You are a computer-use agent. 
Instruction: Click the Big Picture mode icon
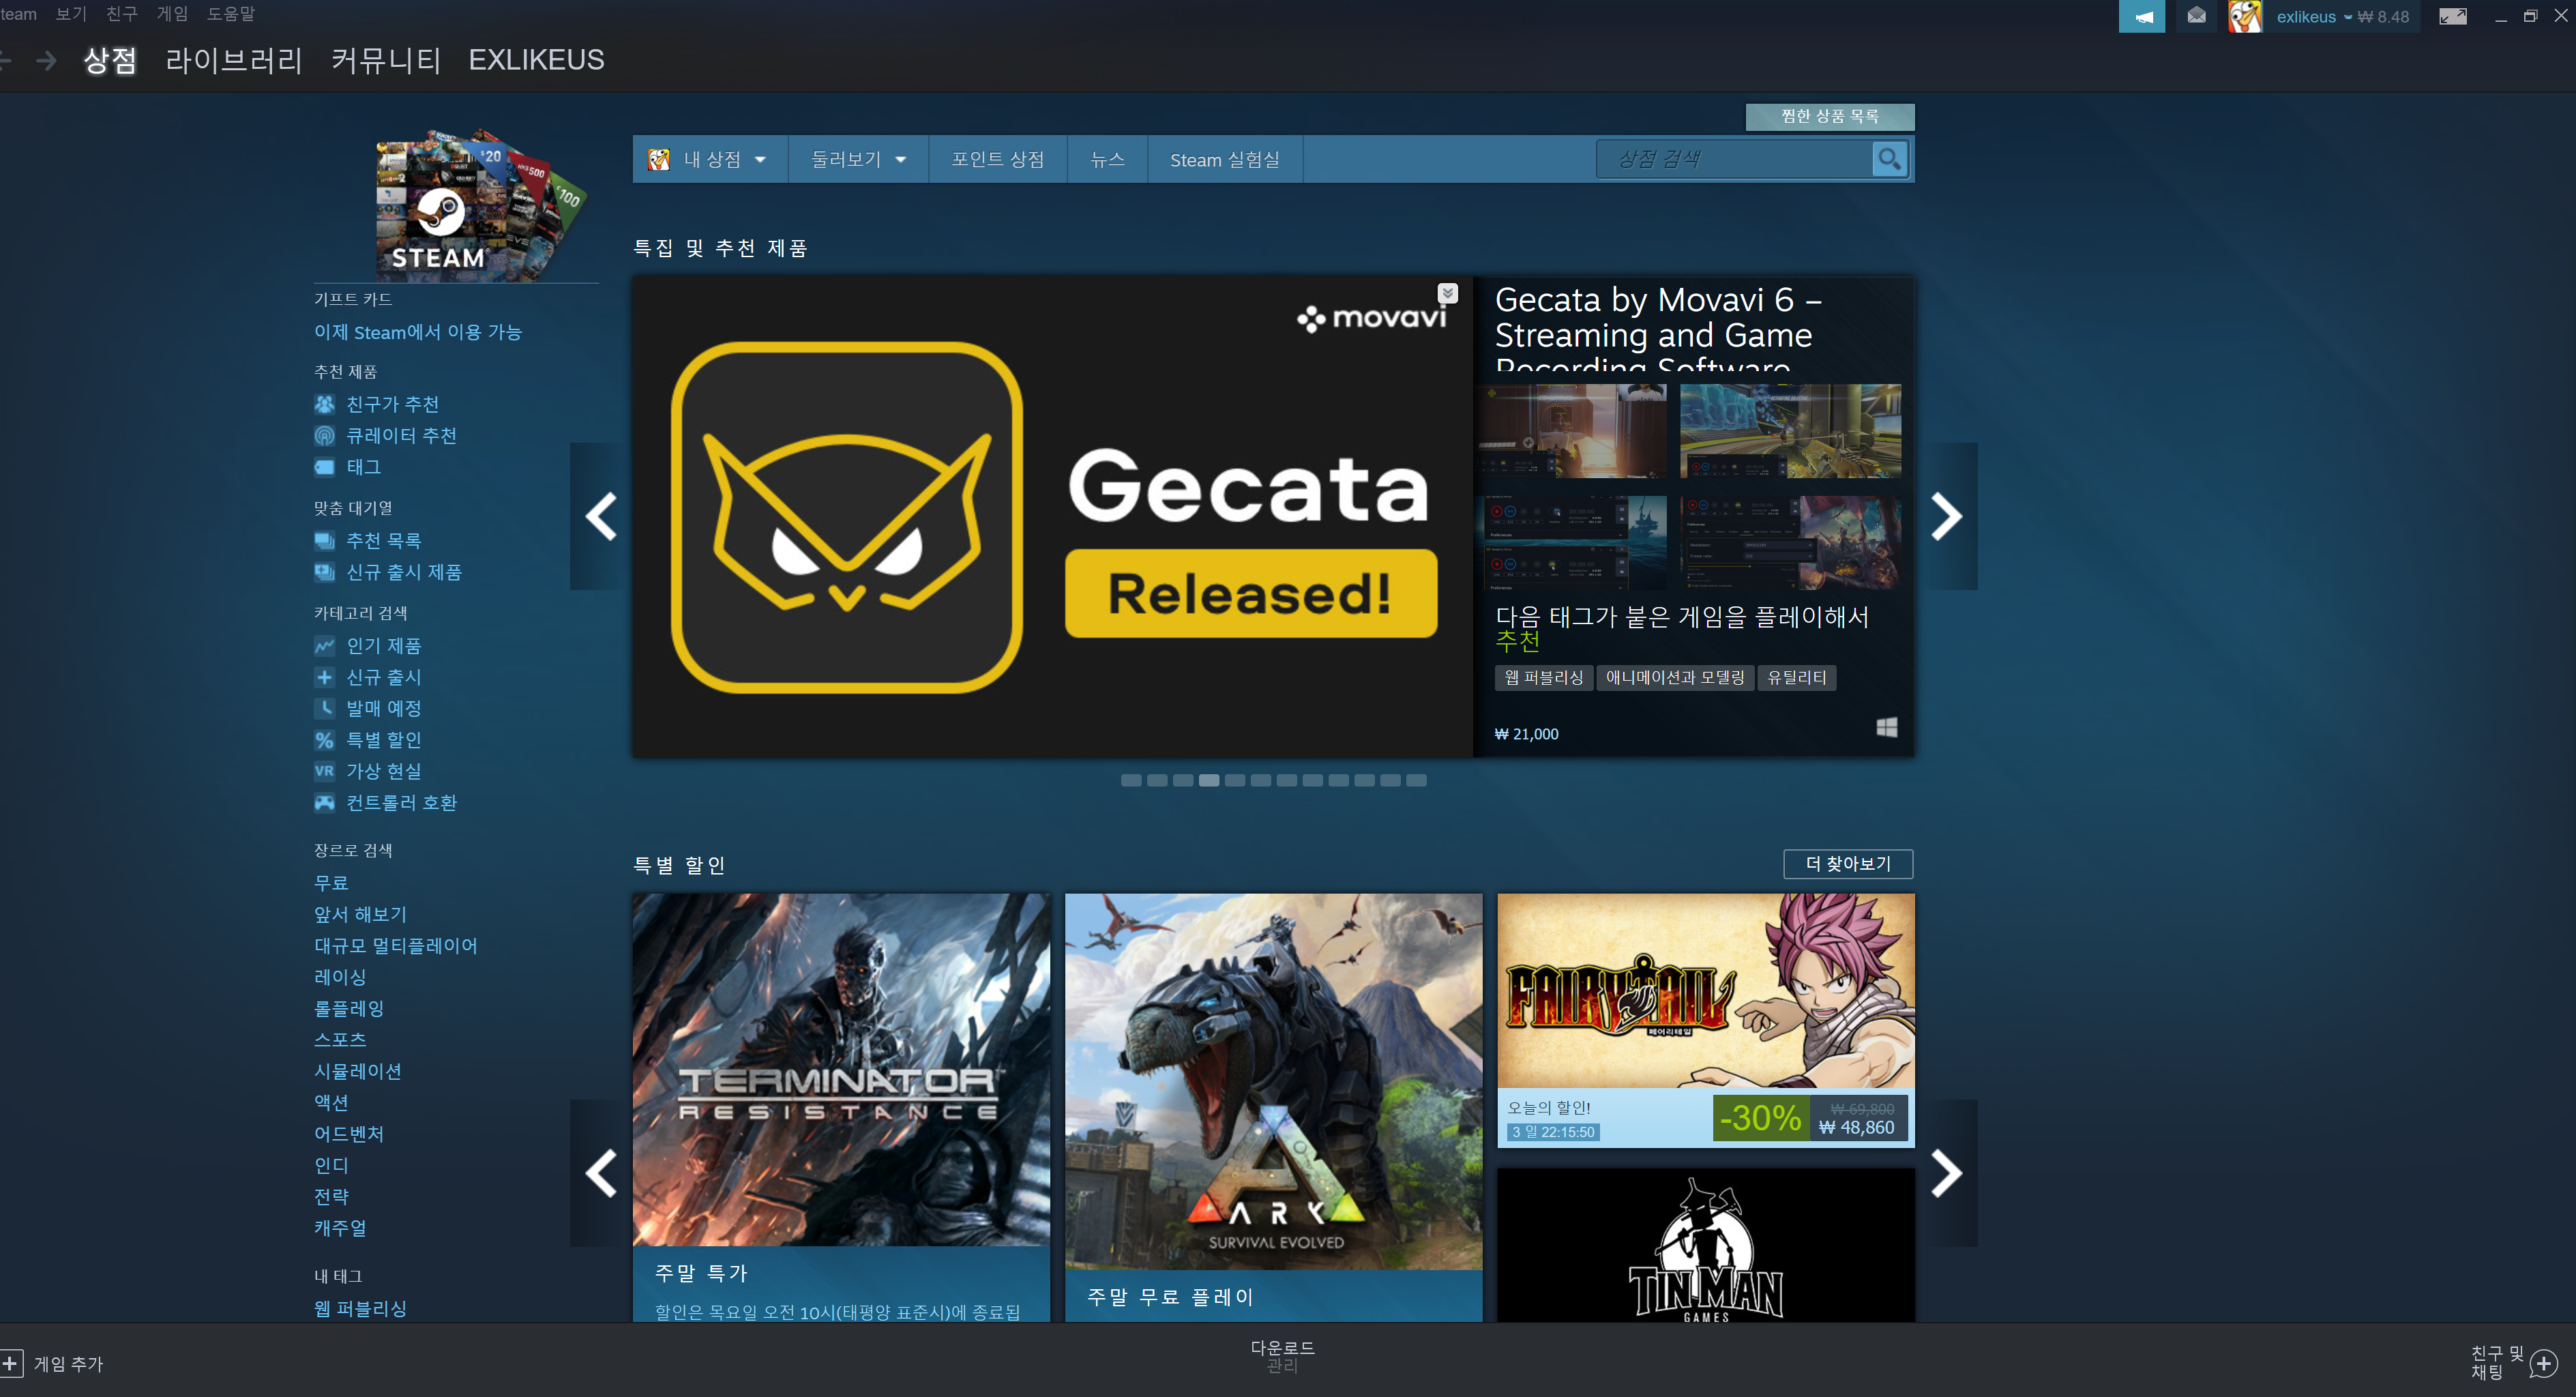pos(2452,16)
